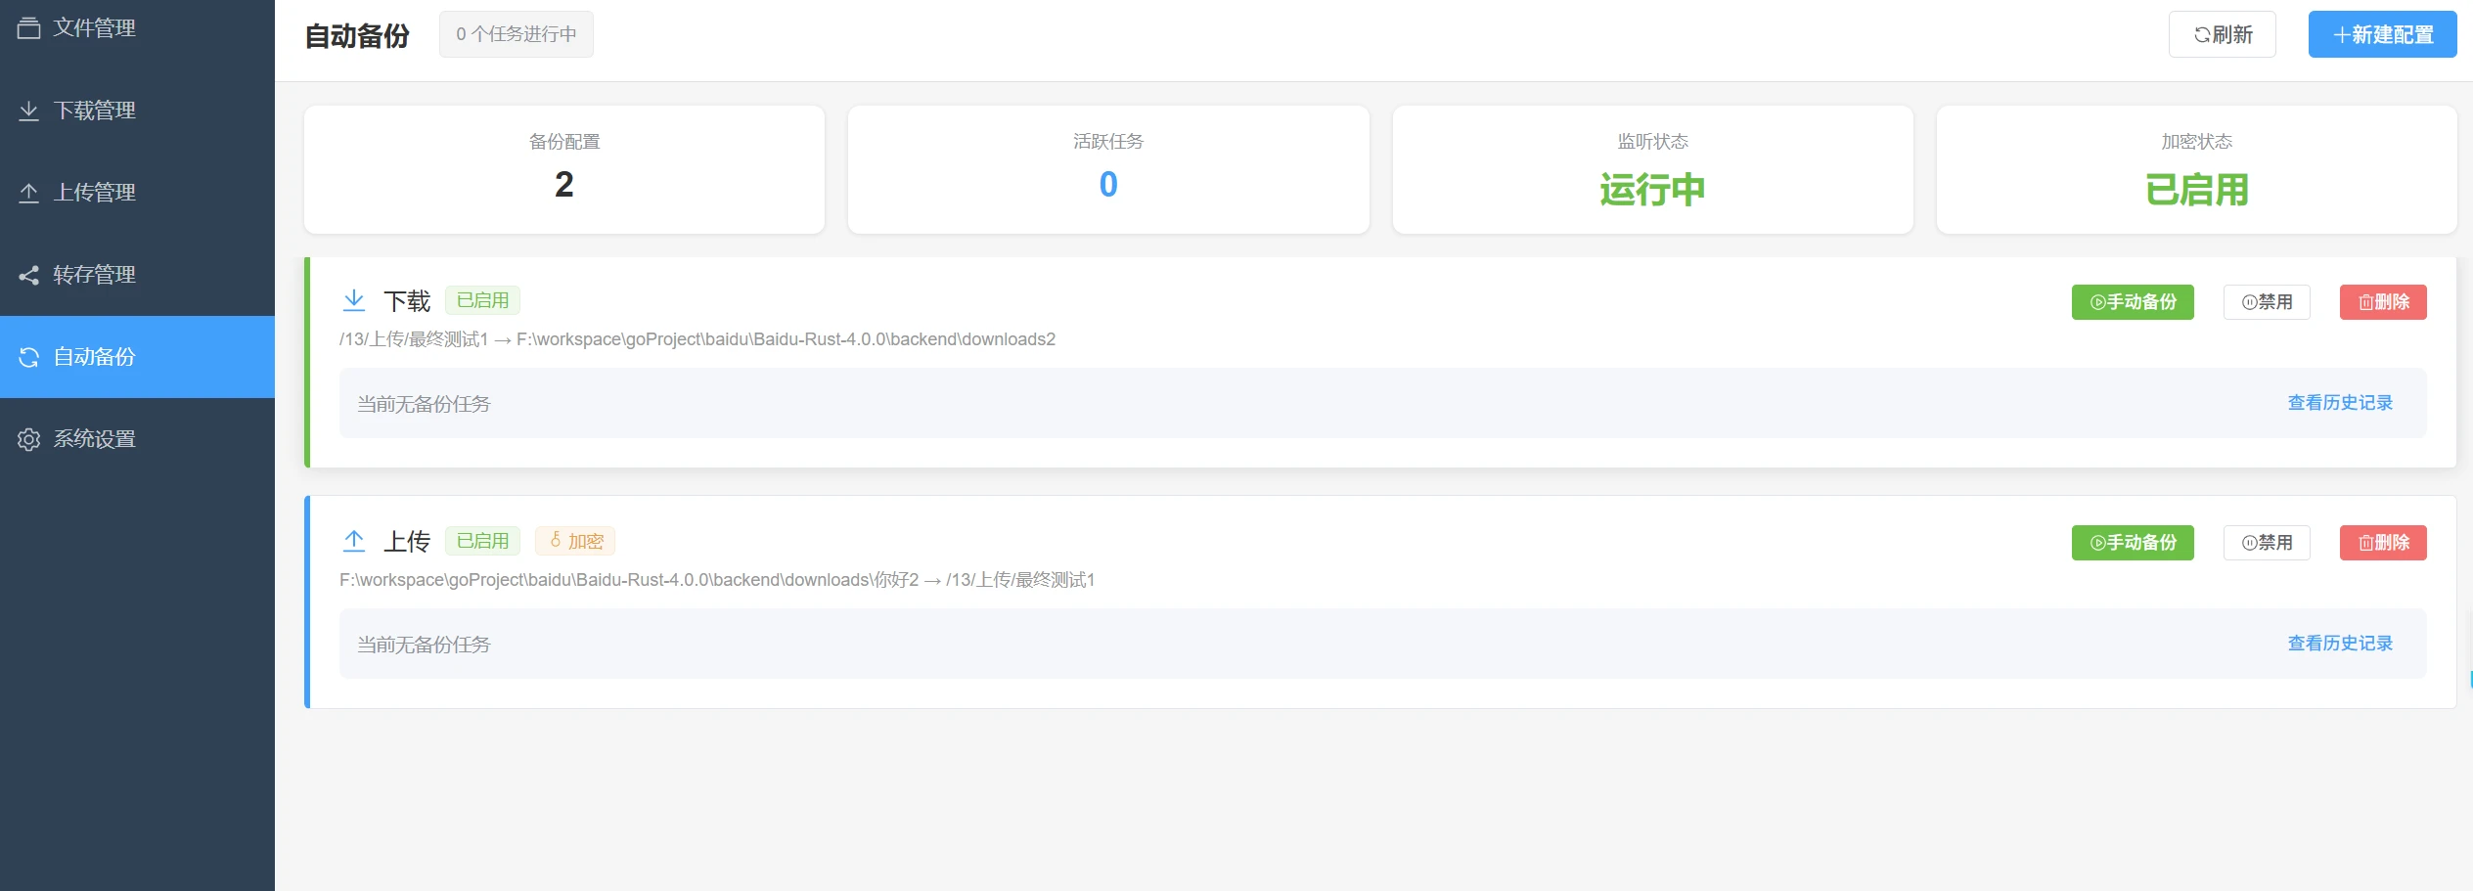Start 手动备份 for 下载 config
2473x891 pixels.
[2133, 302]
